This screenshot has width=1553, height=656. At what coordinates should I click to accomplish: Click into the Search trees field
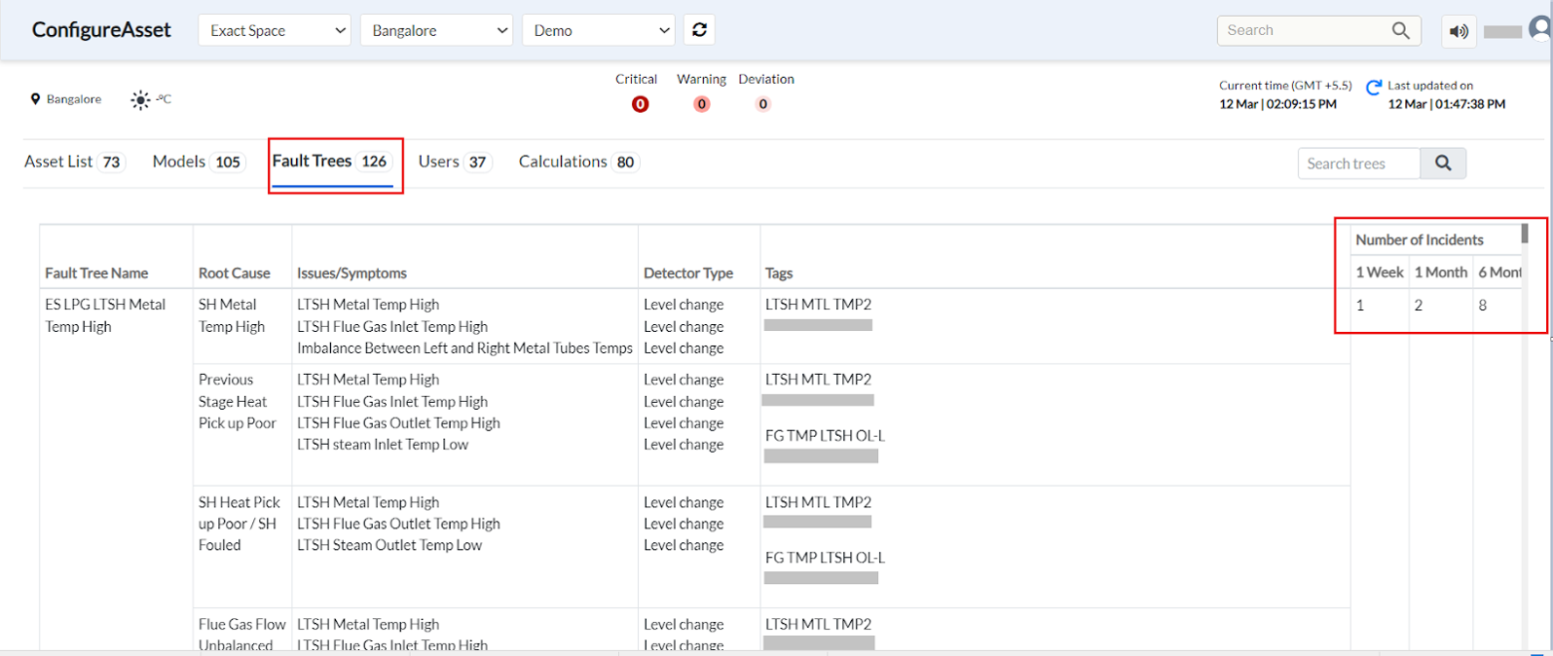coord(1359,164)
